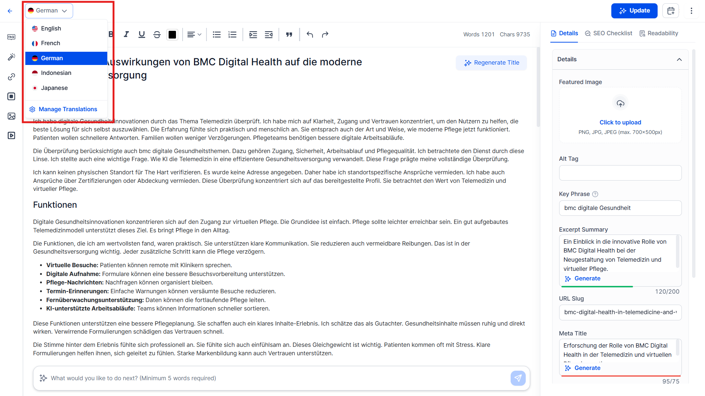Collapse the Details panel section

(x=679, y=59)
